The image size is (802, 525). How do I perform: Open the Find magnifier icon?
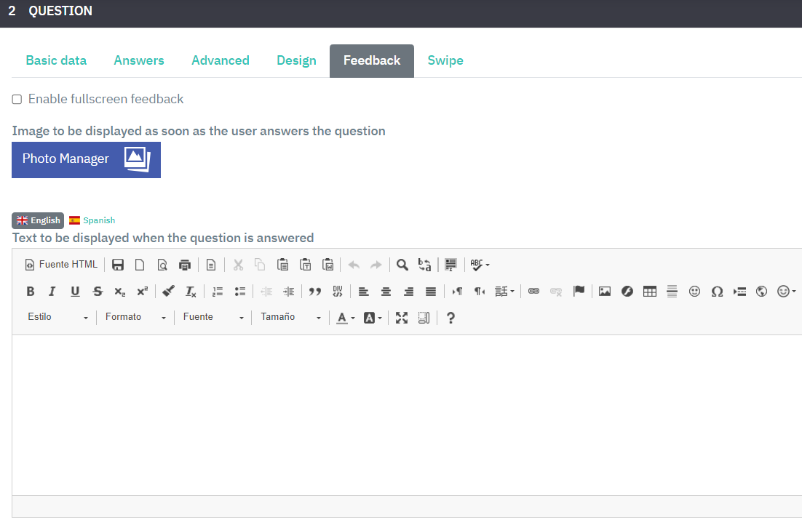coord(402,264)
